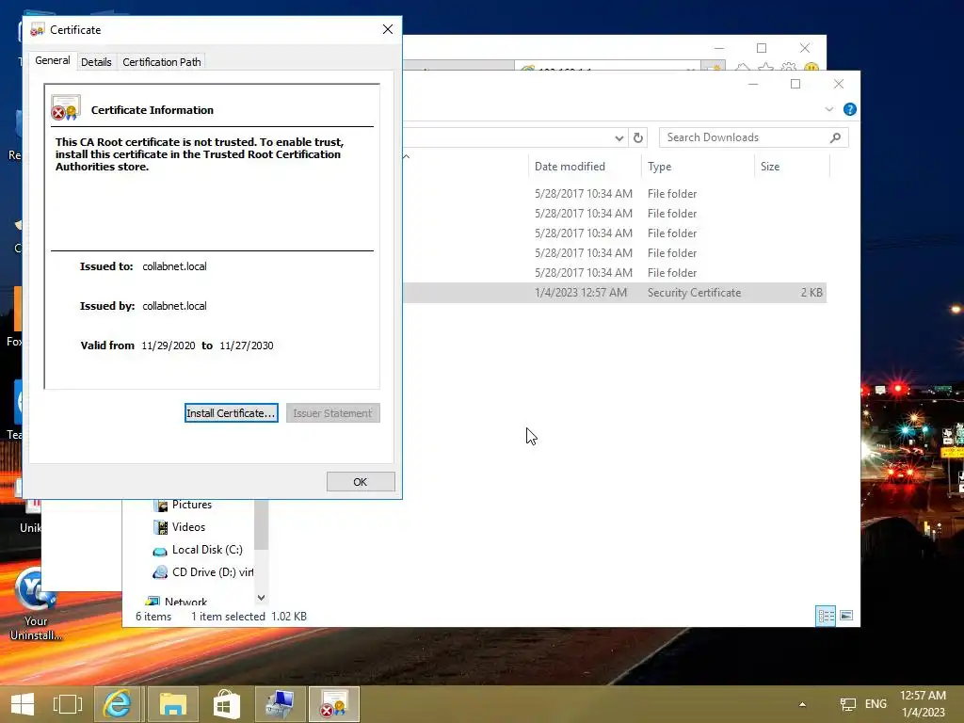
Task: Show hidden tray icons arrow
Action: tap(802, 704)
